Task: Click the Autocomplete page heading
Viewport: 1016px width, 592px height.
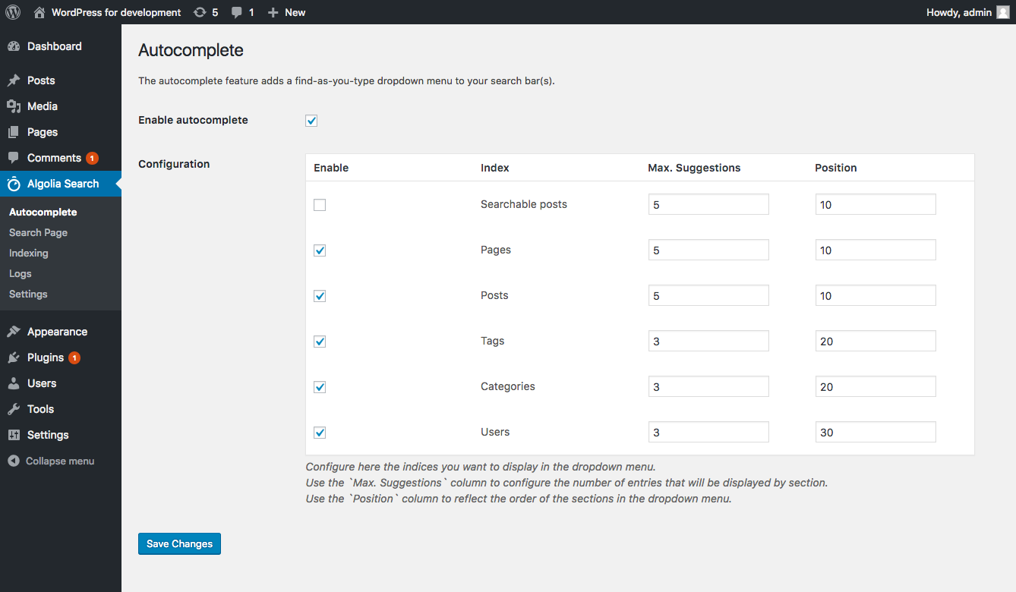Action: pos(191,51)
